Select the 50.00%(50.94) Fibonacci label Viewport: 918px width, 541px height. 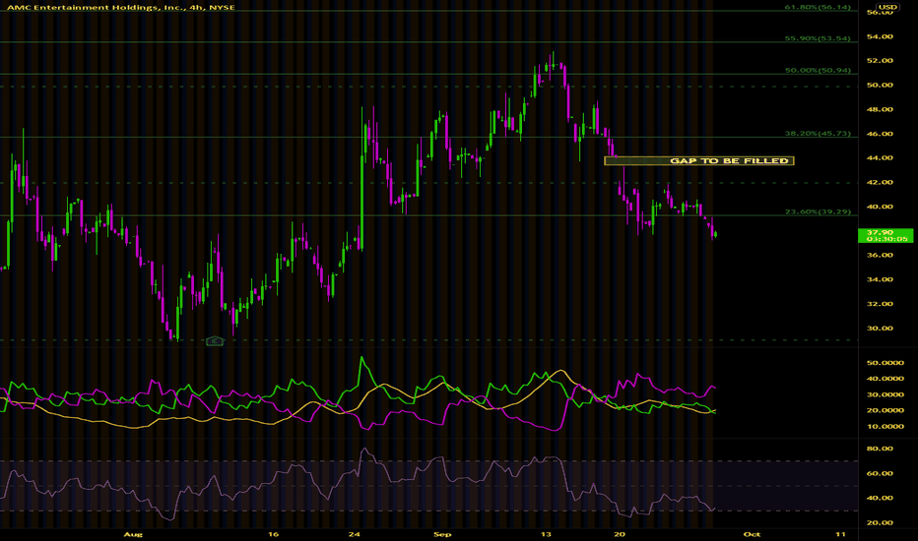(818, 70)
